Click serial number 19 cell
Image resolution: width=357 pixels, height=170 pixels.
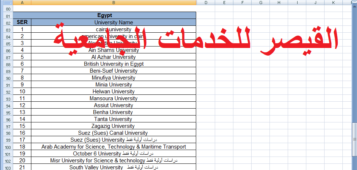click(x=22, y=153)
